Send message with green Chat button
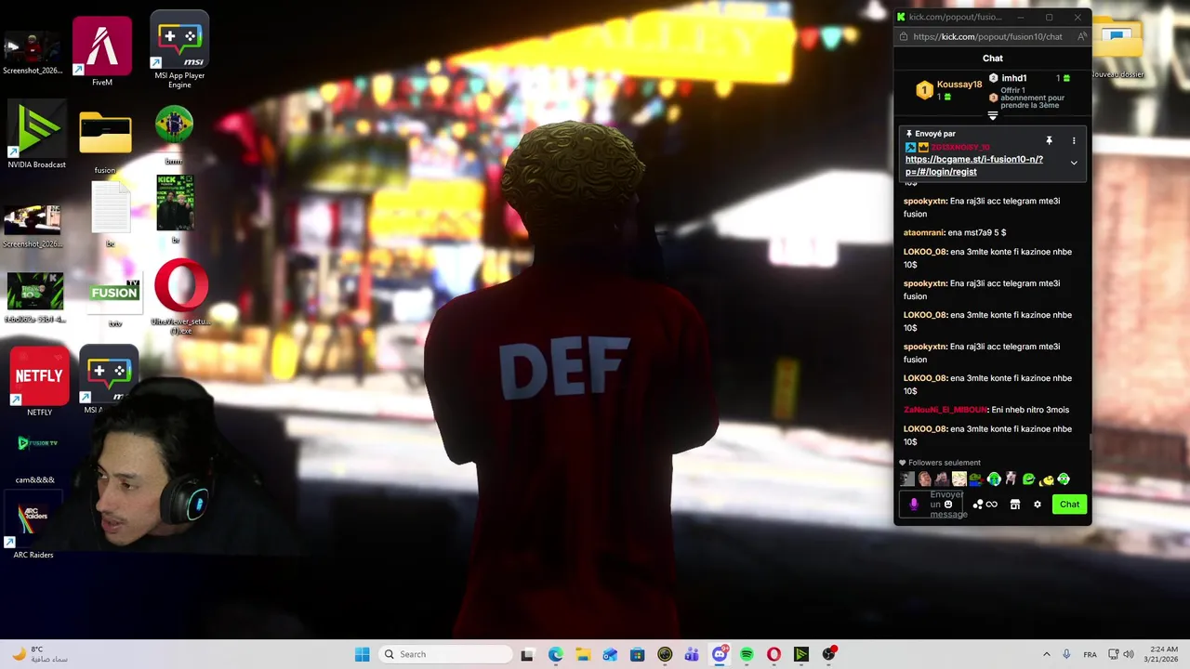This screenshot has width=1190, height=669. pyautogui.click(x=1069, y=505)
